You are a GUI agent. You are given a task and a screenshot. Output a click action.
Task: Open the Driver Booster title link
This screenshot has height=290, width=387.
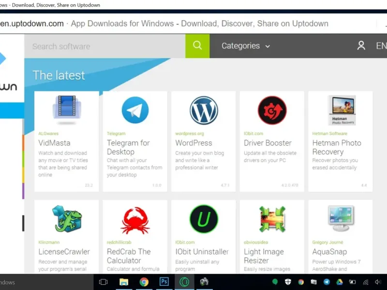pos(268,143)
